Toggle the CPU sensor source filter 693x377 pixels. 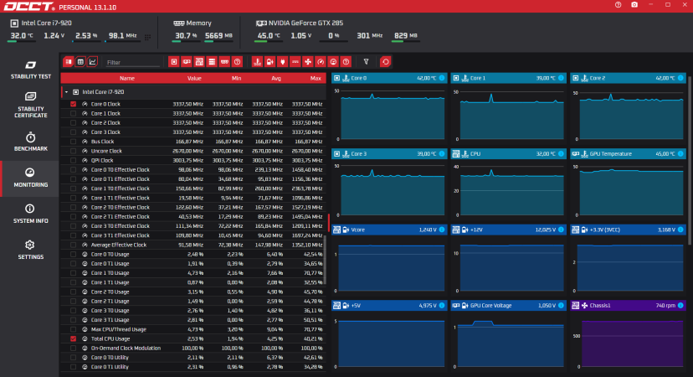pos(174,62)
